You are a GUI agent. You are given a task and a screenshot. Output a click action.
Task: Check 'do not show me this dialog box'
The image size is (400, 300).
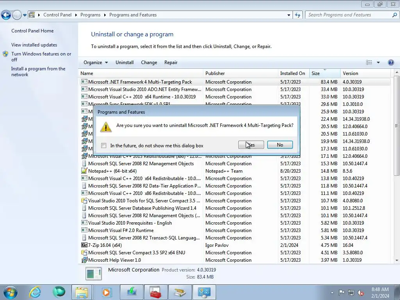click(104, 146)
